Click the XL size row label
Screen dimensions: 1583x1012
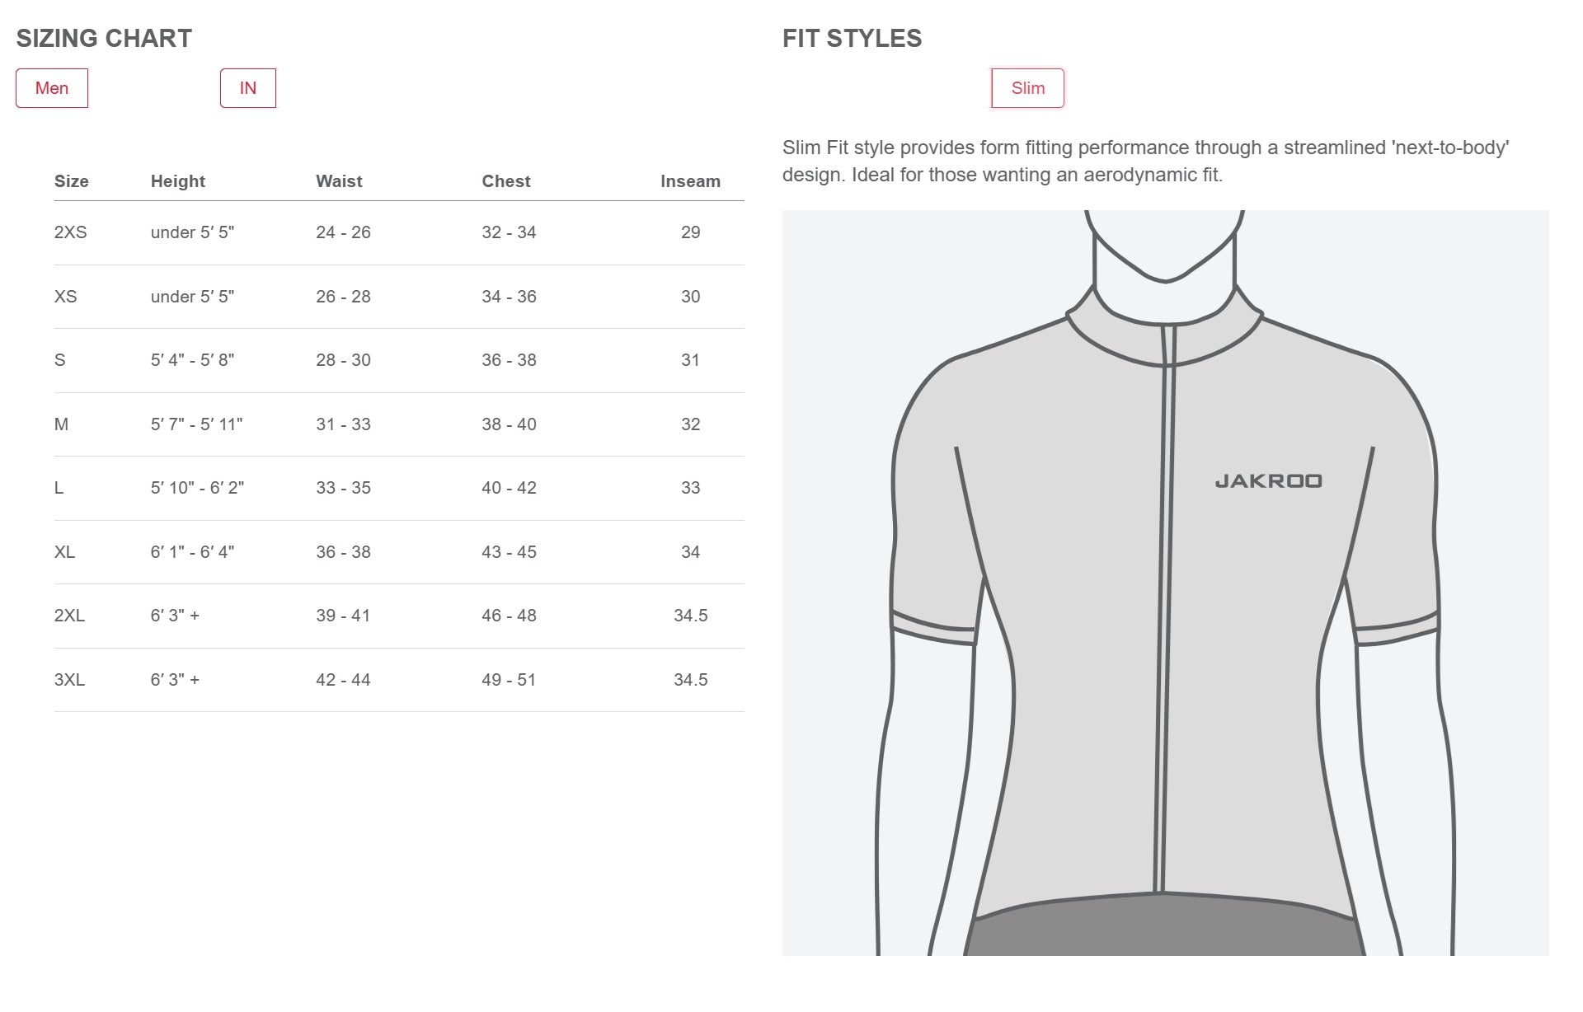pos(64,552)
